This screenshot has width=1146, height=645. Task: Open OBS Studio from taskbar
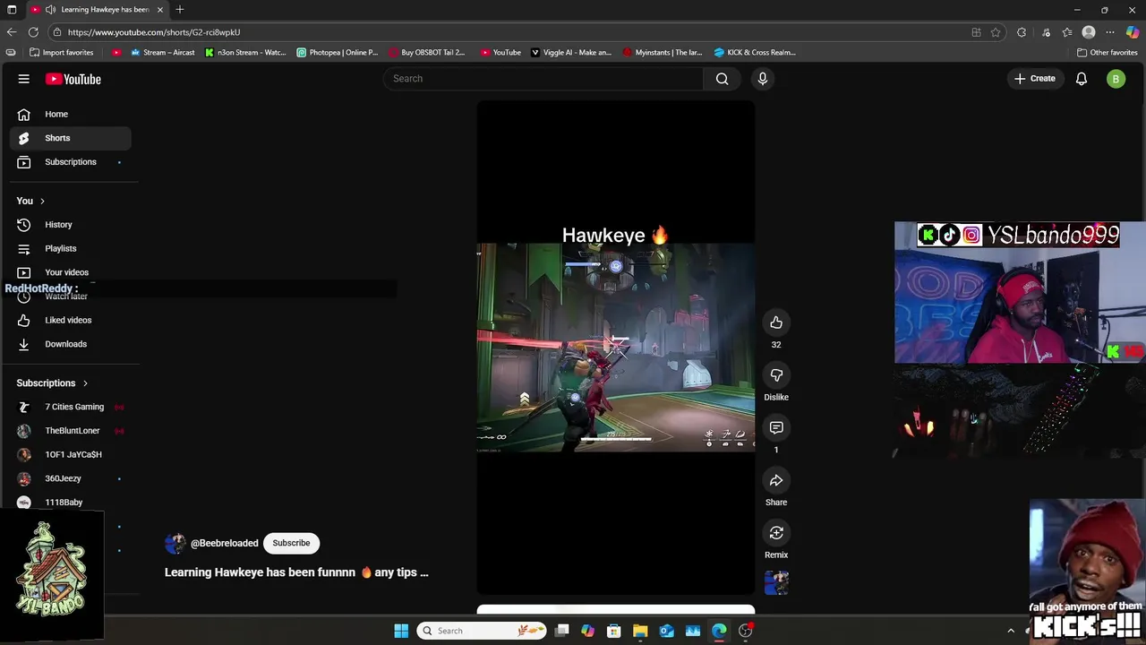tap(745, 631)
